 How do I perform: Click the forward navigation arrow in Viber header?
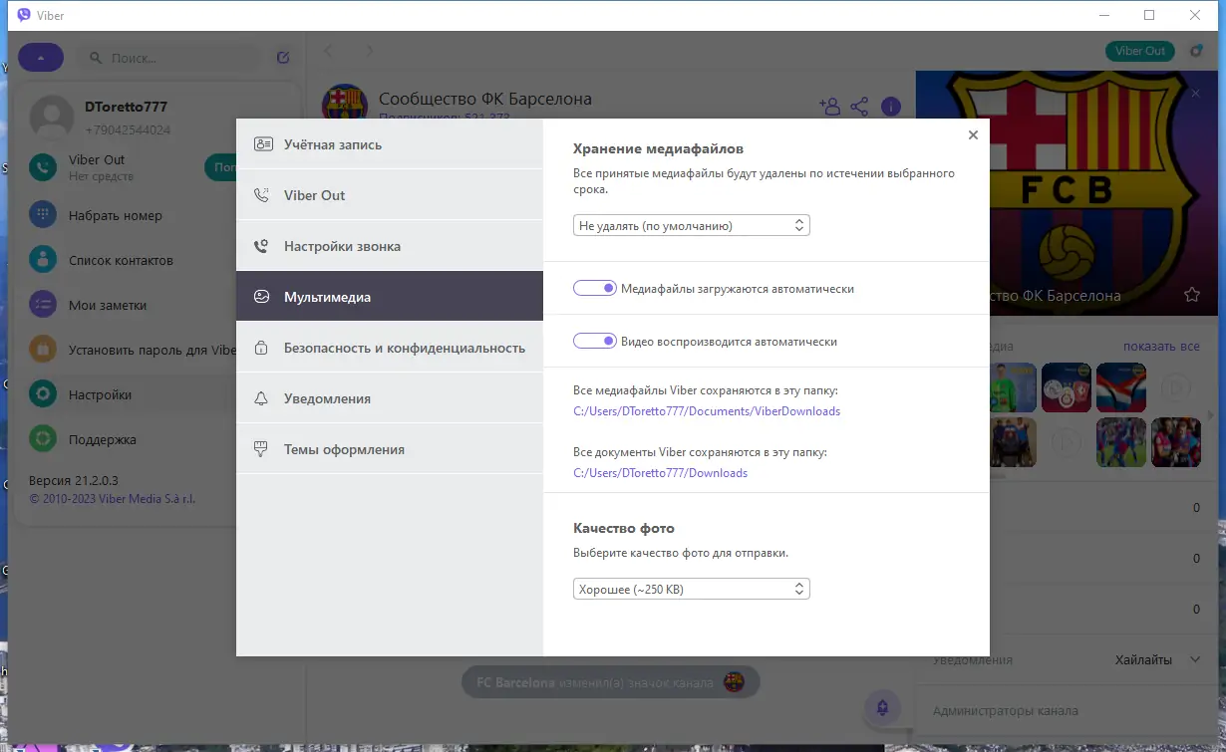pyautogui.click(x=370, y=51)
